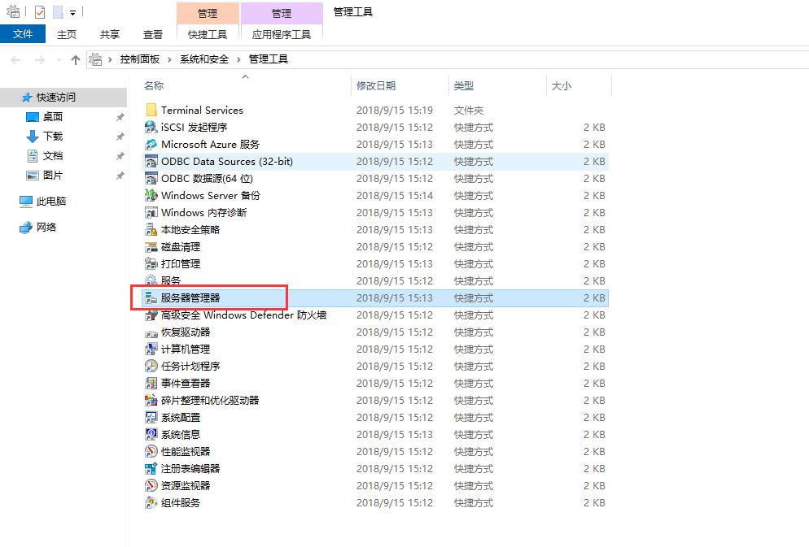Click the 组件服务 icon
This screenshot has height=547, width=809.
(x=151, y=503)
